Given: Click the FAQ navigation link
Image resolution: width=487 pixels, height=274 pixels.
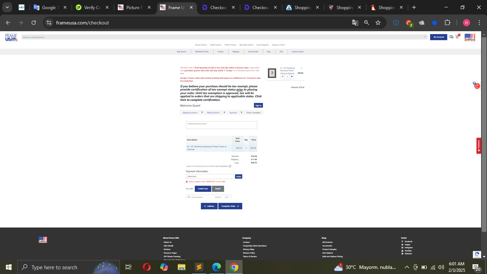Looking at the screenshot, I should (281, 52).
